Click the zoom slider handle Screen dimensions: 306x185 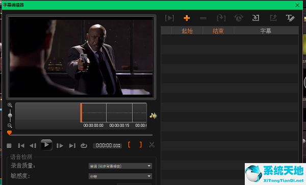10,115
